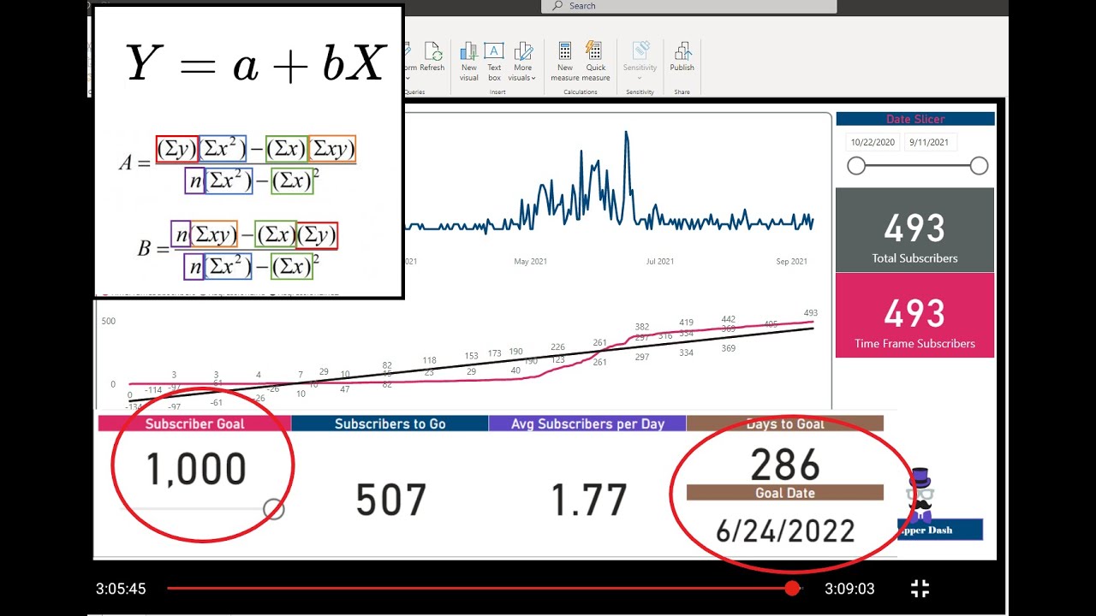The width and height of the screenshot is (1096, 616).
Task: Click the Subscriber Goal value 1,000
Action: click(196, 469)
